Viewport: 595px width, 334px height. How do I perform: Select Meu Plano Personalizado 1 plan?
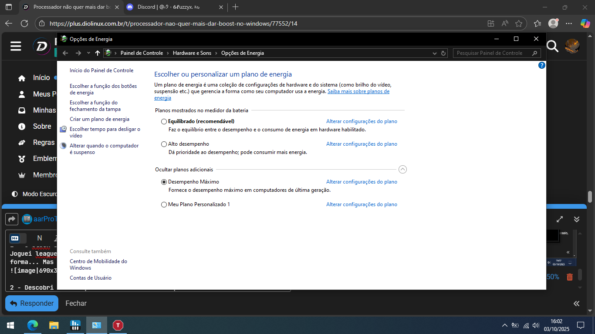164,204
